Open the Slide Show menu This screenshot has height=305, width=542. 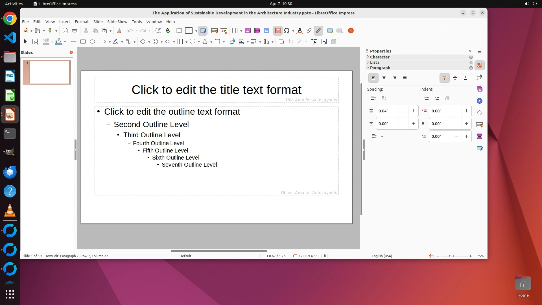tap(117, 22)
